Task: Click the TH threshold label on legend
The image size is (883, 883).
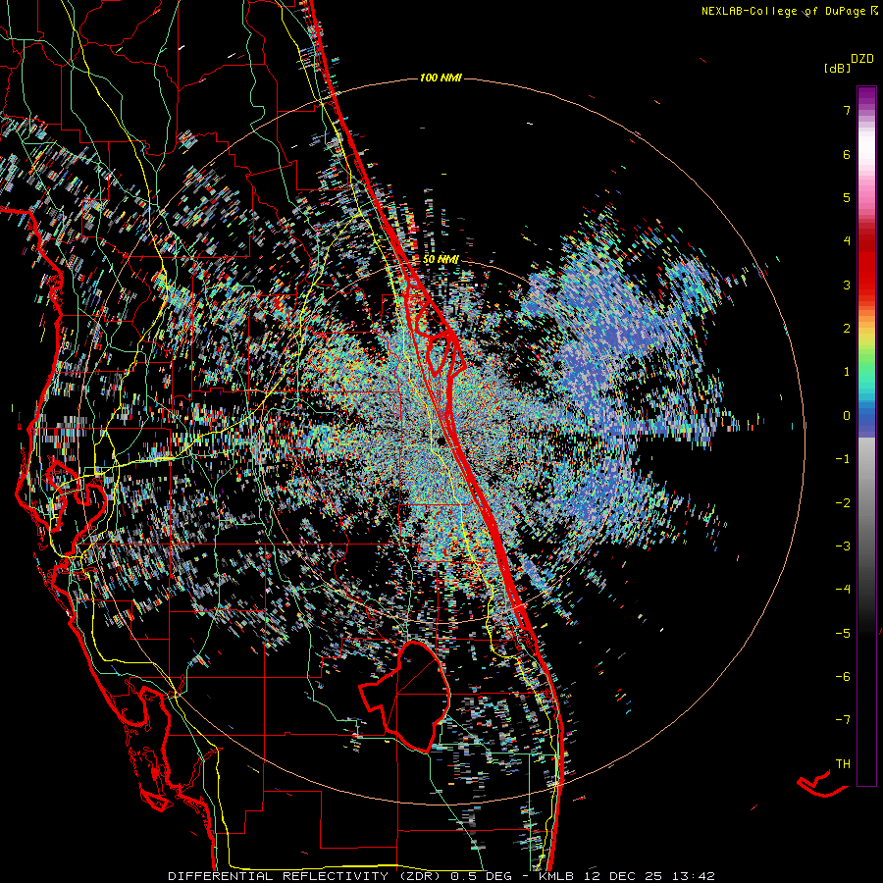Action: click(843, 764)
